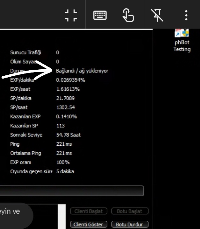Click the Kazanılan SP value 113
200x229 pixels.
(x=61, y=126)
